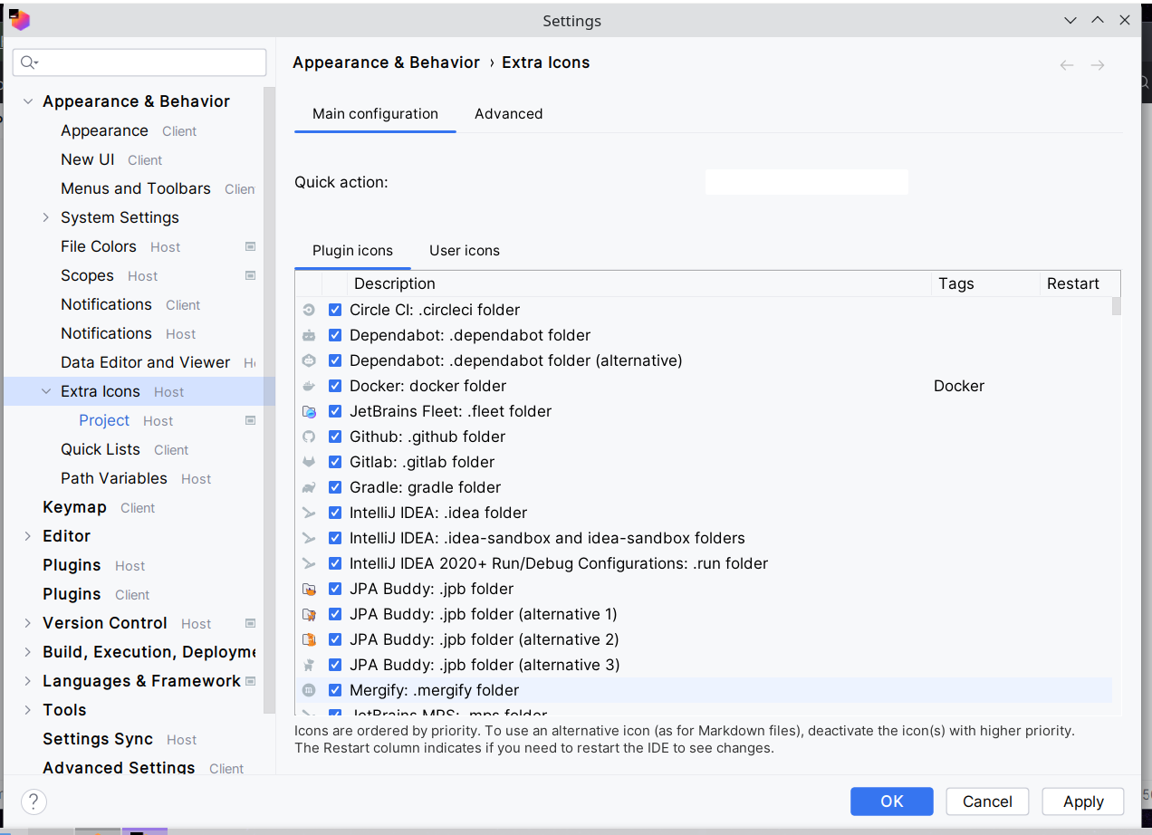Click the Github octocat icon
Screen dimensions: 1152x835
click(309, 436)
